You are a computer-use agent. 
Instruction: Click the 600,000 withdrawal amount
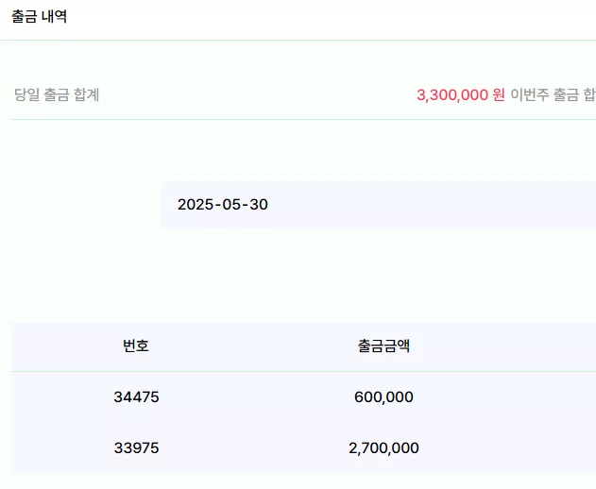[383, 397]
